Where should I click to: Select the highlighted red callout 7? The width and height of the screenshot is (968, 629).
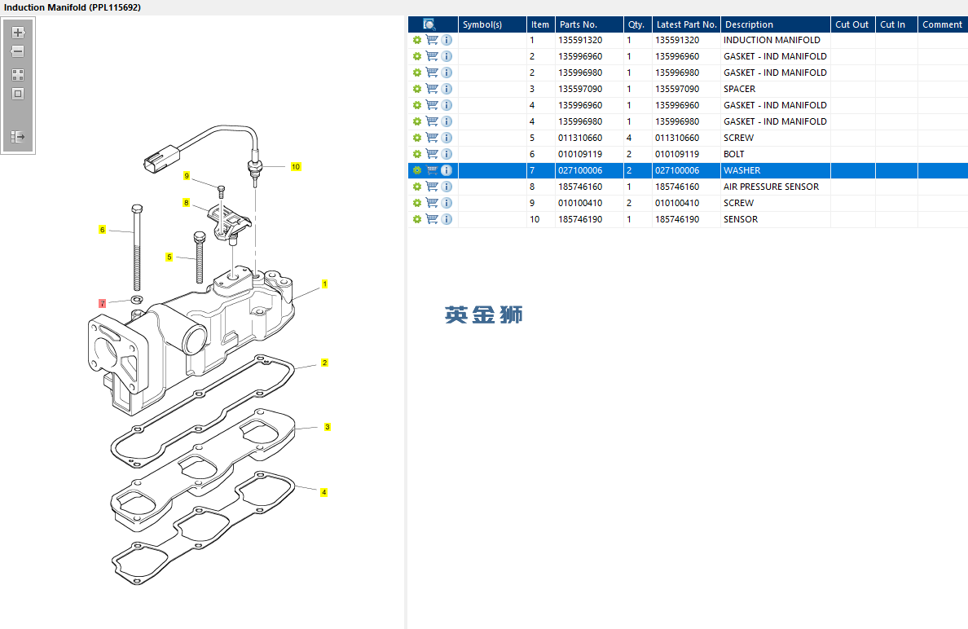click(x=103, y=303)
